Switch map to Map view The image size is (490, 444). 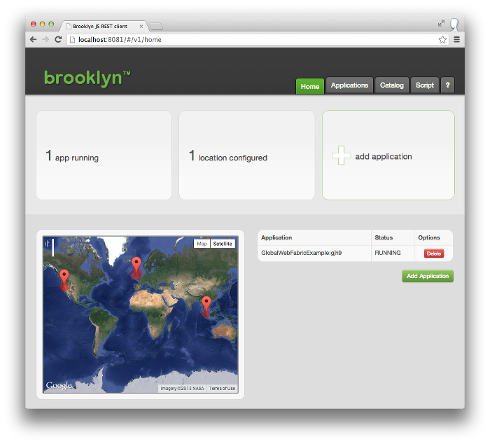pyautogui.click(x=202, y=244)
